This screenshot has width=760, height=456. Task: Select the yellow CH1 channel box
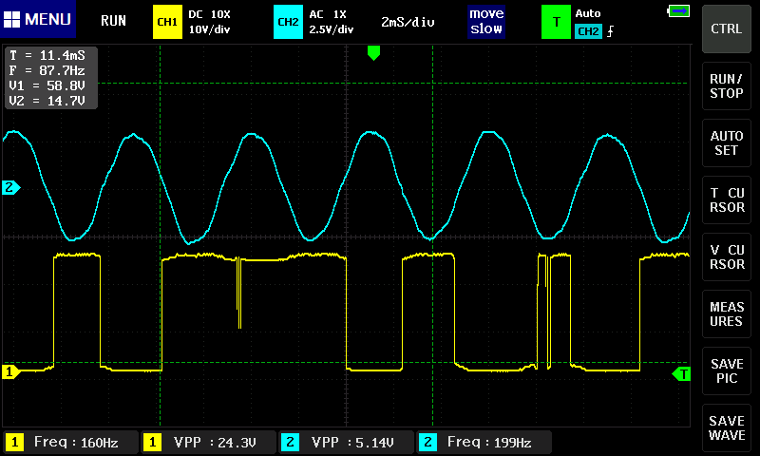(167, 22)
